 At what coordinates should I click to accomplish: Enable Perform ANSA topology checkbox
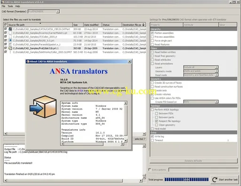(x=152, y=110)
